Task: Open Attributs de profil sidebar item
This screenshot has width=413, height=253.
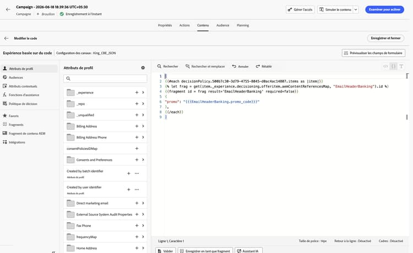Action: pyautogui.click(x=29, y=68)
